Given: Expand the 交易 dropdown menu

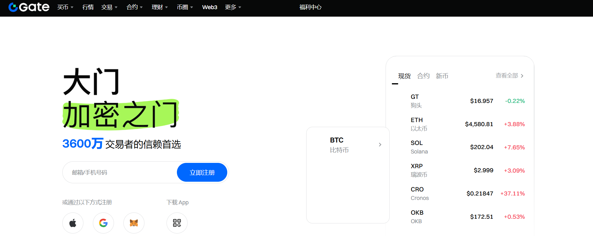Looking at the screenshot, I should click(109, 7).
